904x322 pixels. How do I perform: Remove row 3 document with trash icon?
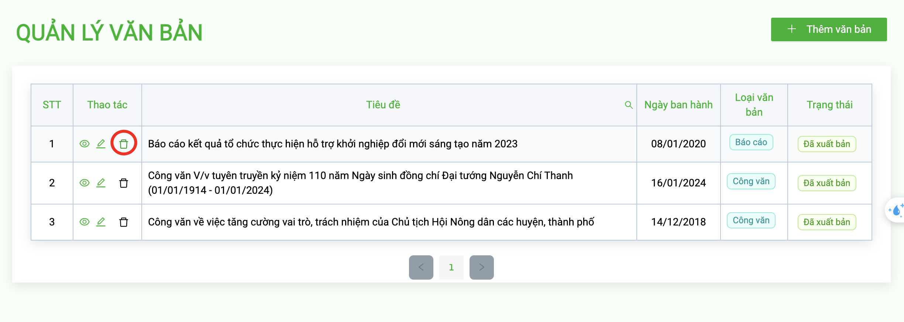click(x=124, y=222)
